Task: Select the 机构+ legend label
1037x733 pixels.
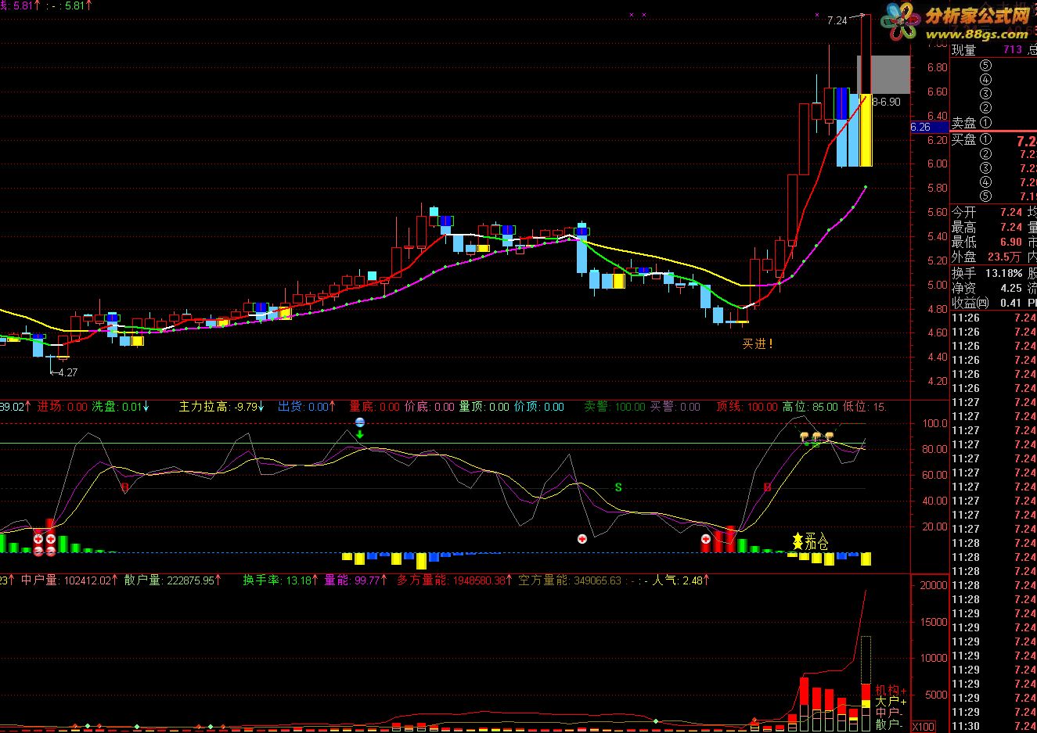Action: 891,691
